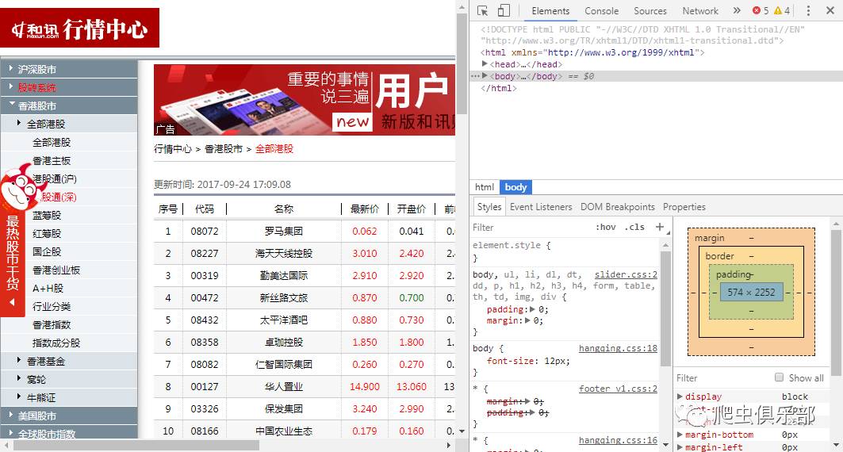This screenshot has height=452, width=843.
Task: Click the box model 574 × 2252 content box
Action: click(751, 293)
